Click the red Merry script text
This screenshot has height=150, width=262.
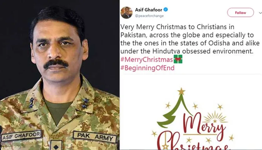tap(203, 124)
